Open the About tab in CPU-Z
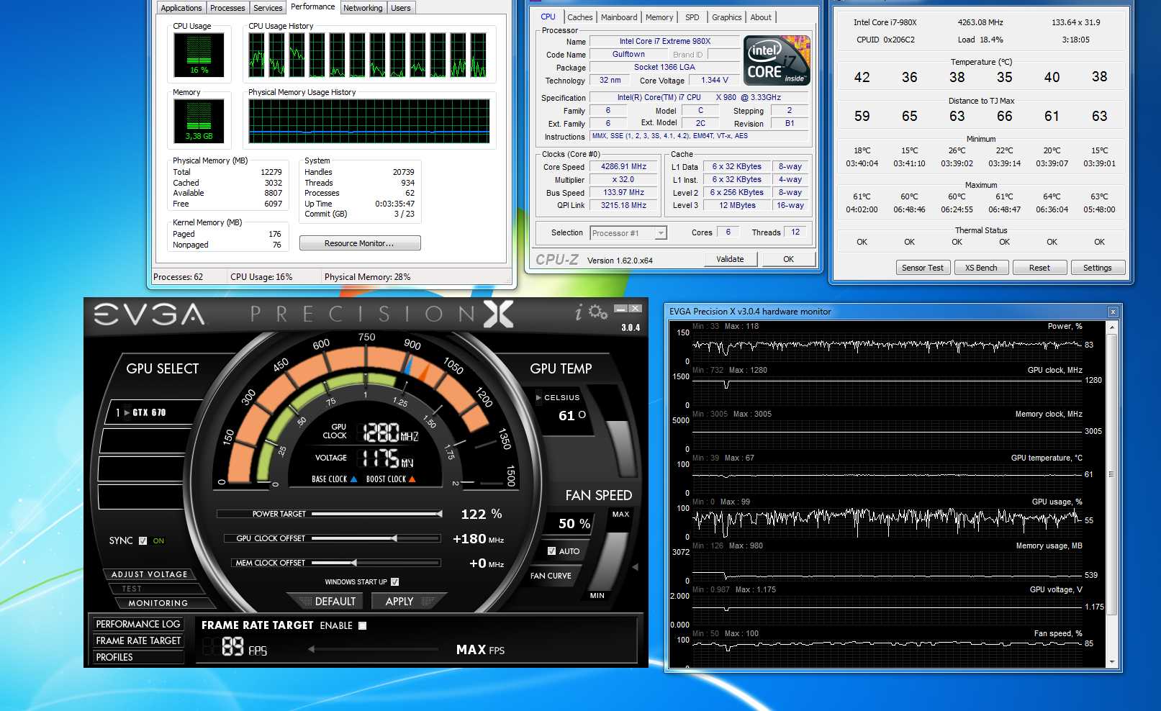Screen dimensions: 1161x711 [x=761, y=17]
